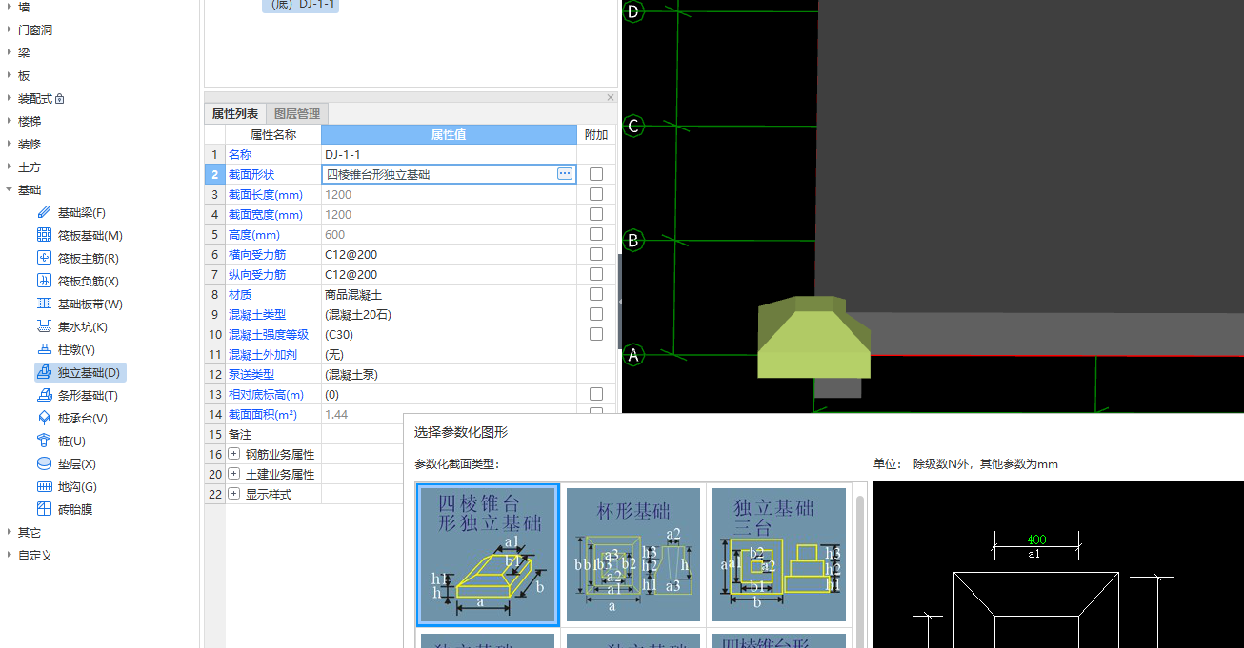Switch to the 属性列表 tab
This screenshot has height=648, width=1244.
click(235, 114)
